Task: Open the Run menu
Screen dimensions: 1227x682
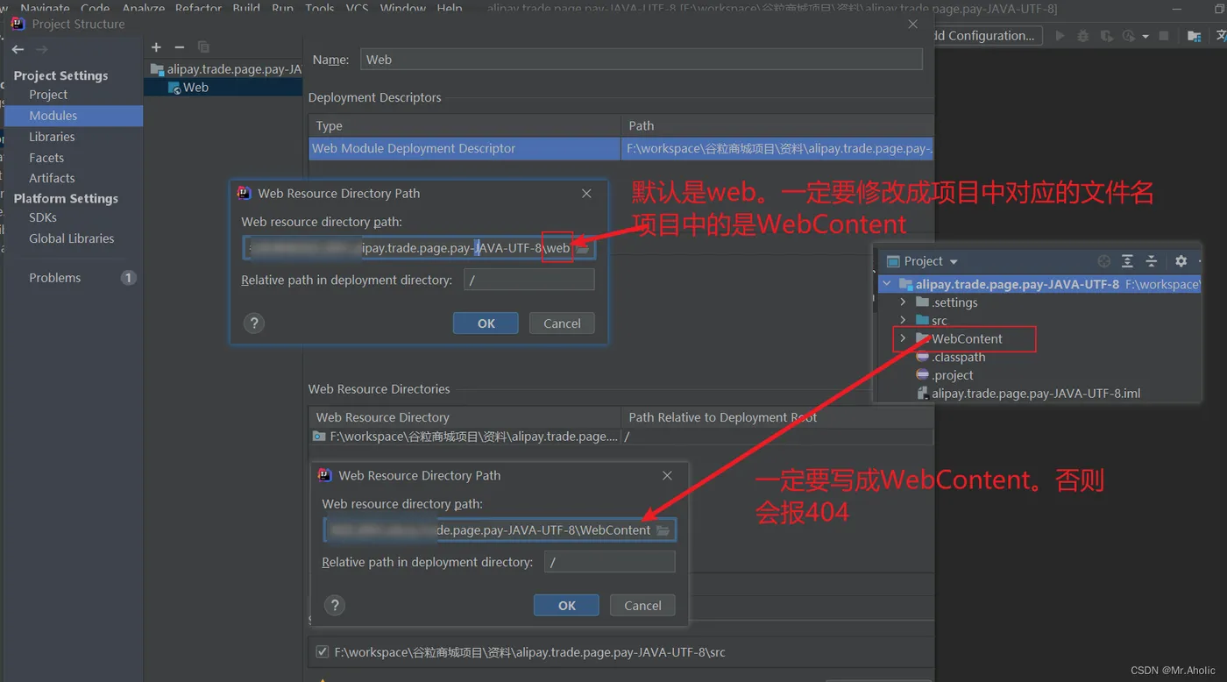Action: point(283,8)
